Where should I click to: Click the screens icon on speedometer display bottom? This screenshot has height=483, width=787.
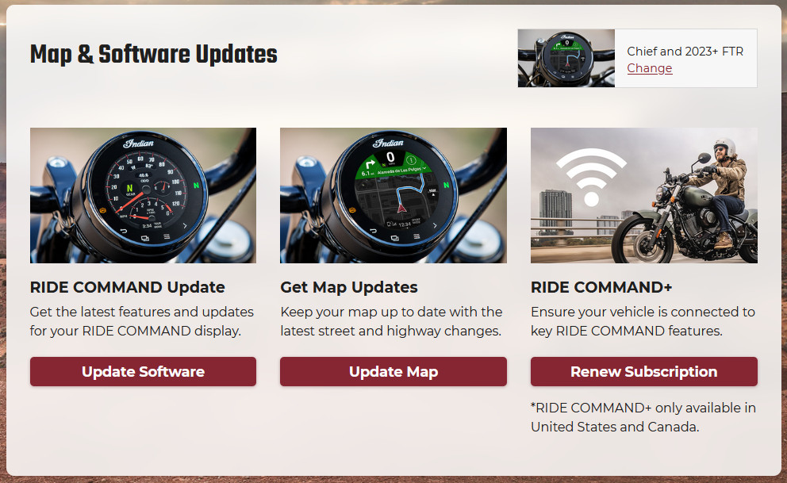(145, 238)
